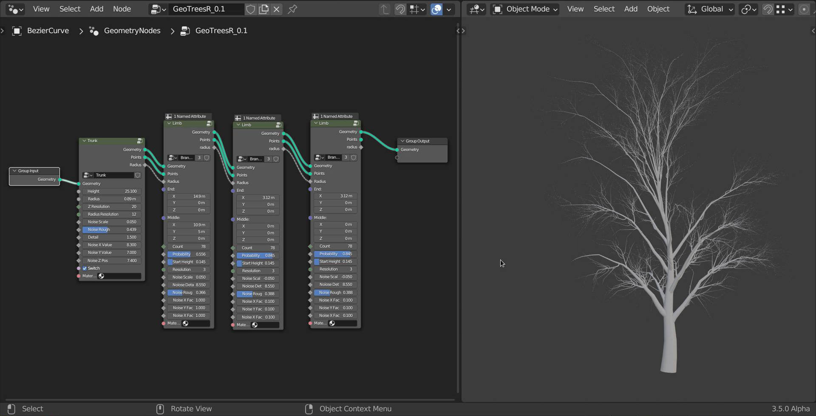
Task: Click new node tree duplicate icon
Action: (264, 9)
